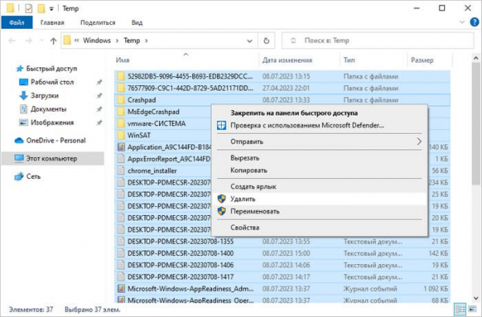
Task: Switch to details view in status bar
Action: point(460,309)
